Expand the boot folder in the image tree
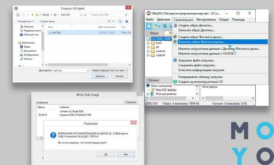Viewport: 274px width, 165px height. point(148,43)
